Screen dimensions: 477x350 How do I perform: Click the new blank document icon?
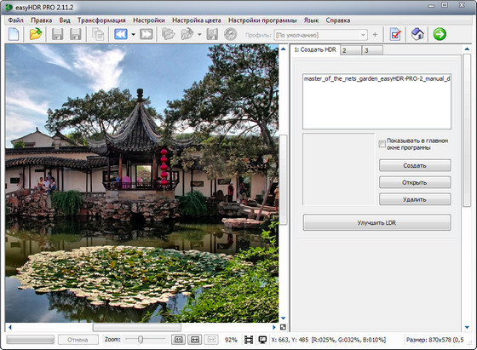point(14,34)
